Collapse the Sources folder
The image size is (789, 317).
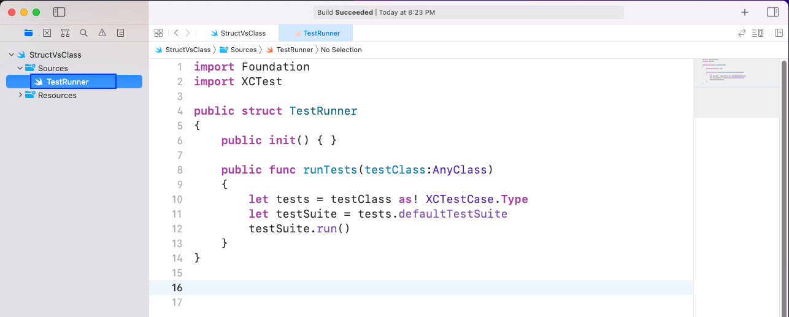20,69
